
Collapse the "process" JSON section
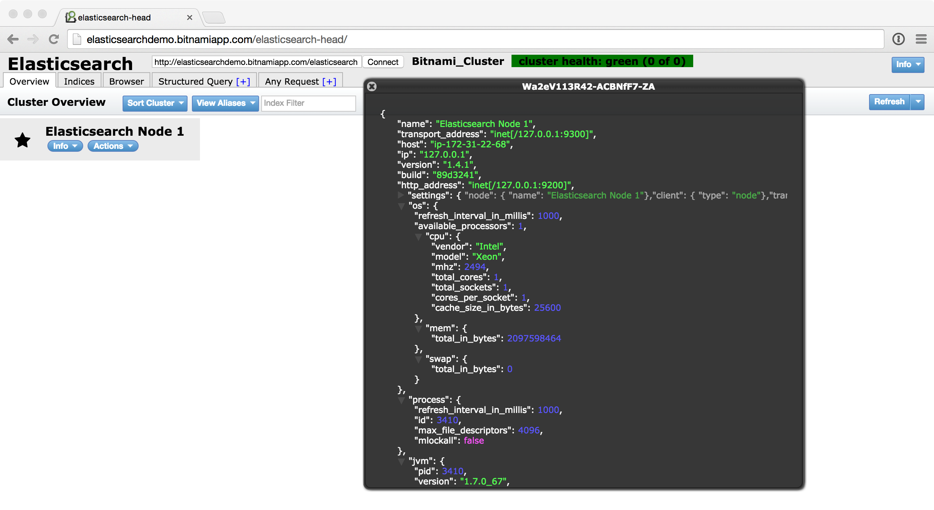click(x=401, y=400)
